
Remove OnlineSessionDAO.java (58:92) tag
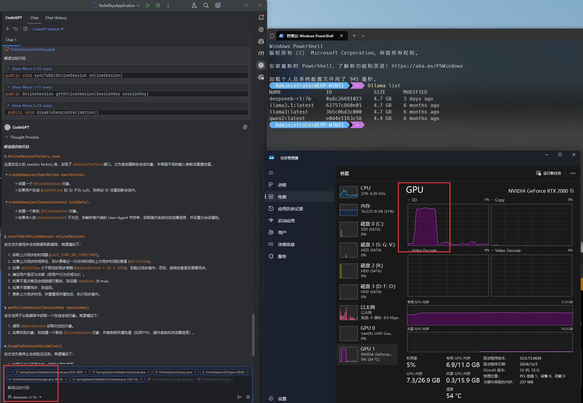tap(248, 372)
